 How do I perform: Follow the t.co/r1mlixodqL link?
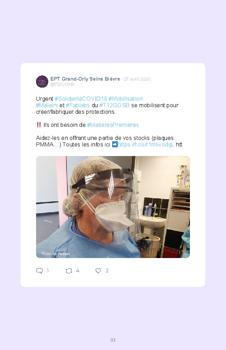click(146, 144)
